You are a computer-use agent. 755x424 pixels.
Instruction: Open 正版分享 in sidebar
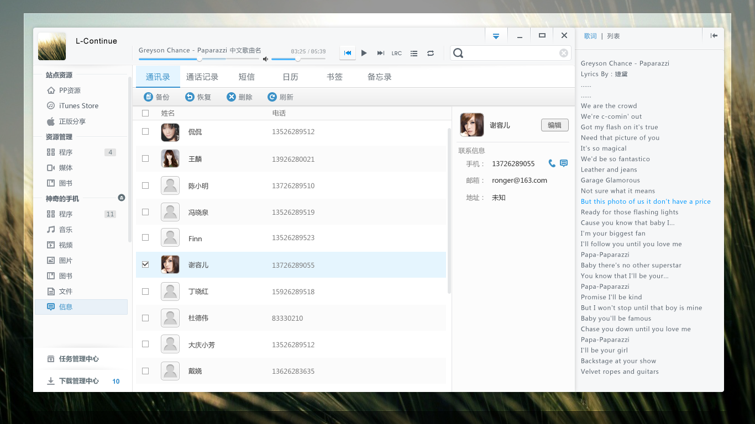82,121
